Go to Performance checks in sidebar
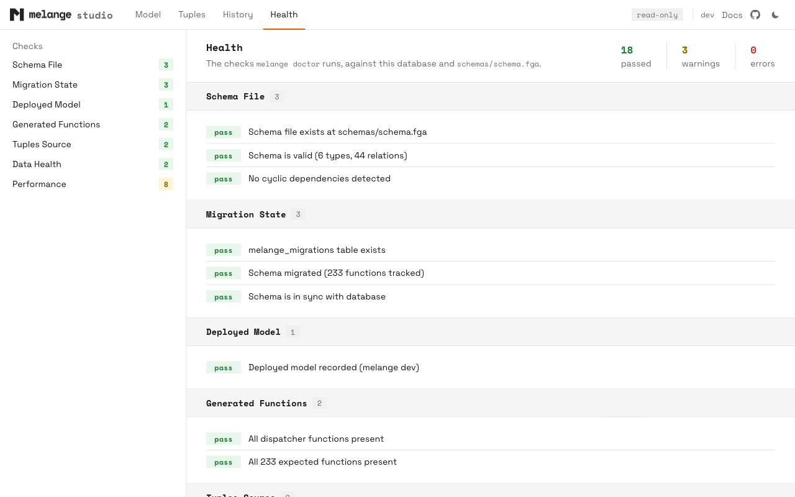The height and width of the screenshot is (497, 795). point(93,184)
